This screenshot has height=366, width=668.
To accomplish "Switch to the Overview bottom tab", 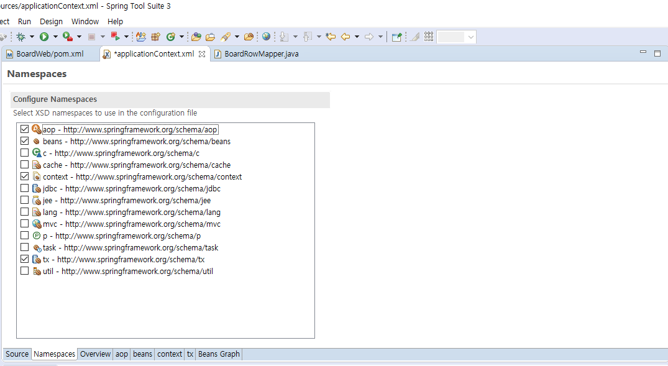I will [x=95, y=354].
